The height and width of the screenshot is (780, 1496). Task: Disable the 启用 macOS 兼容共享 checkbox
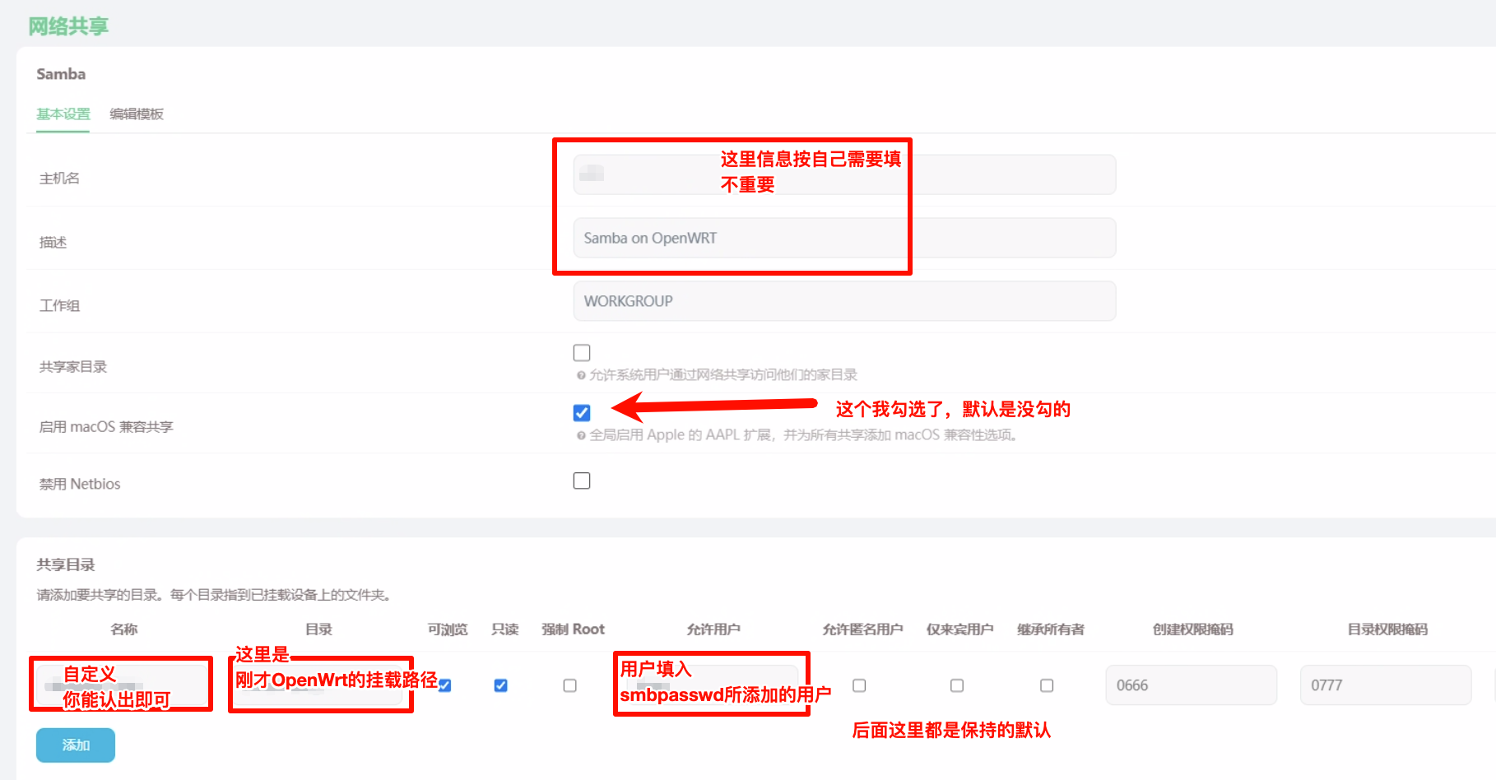tap(582, 413)
